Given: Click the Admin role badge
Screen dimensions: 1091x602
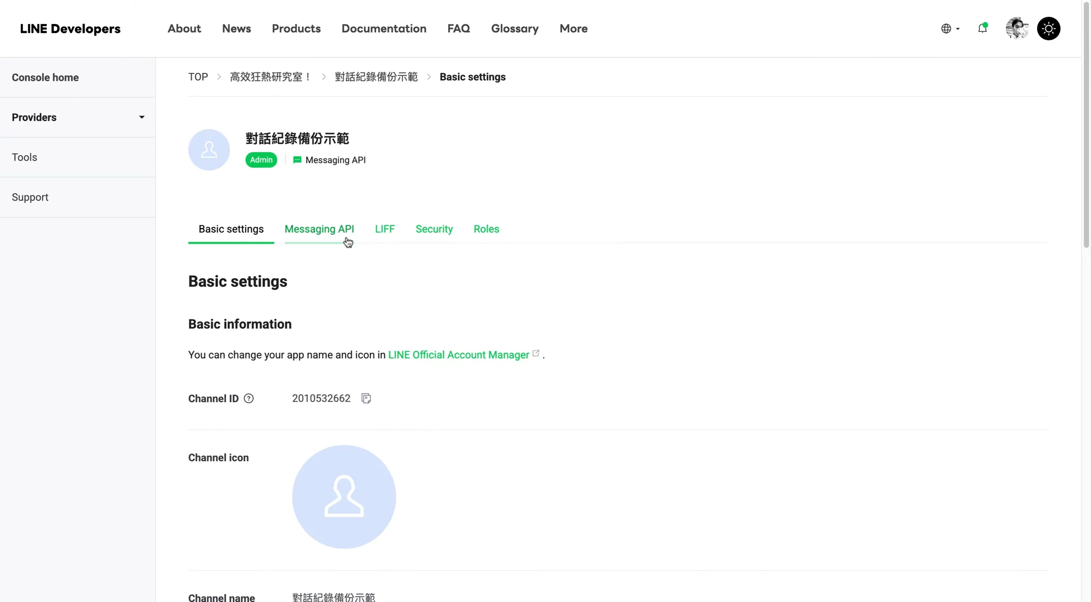Looking at the screenshot, I should point(261,160).
